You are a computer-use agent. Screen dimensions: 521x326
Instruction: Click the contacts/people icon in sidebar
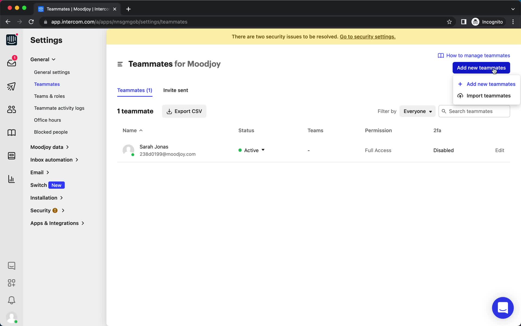[12, 109]
